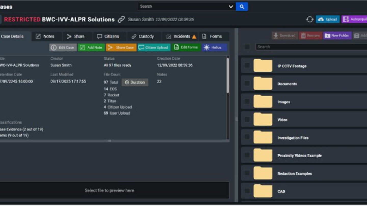The image size is (367, 206).
Task: Click the Helios button
Action: [214, 48]
